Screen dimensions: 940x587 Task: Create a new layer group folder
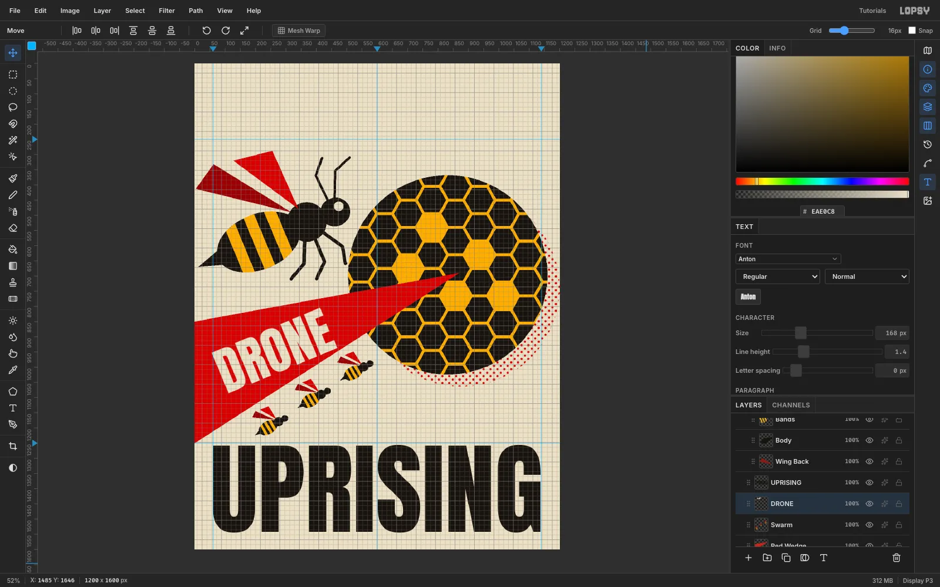(x=767, y=558)
